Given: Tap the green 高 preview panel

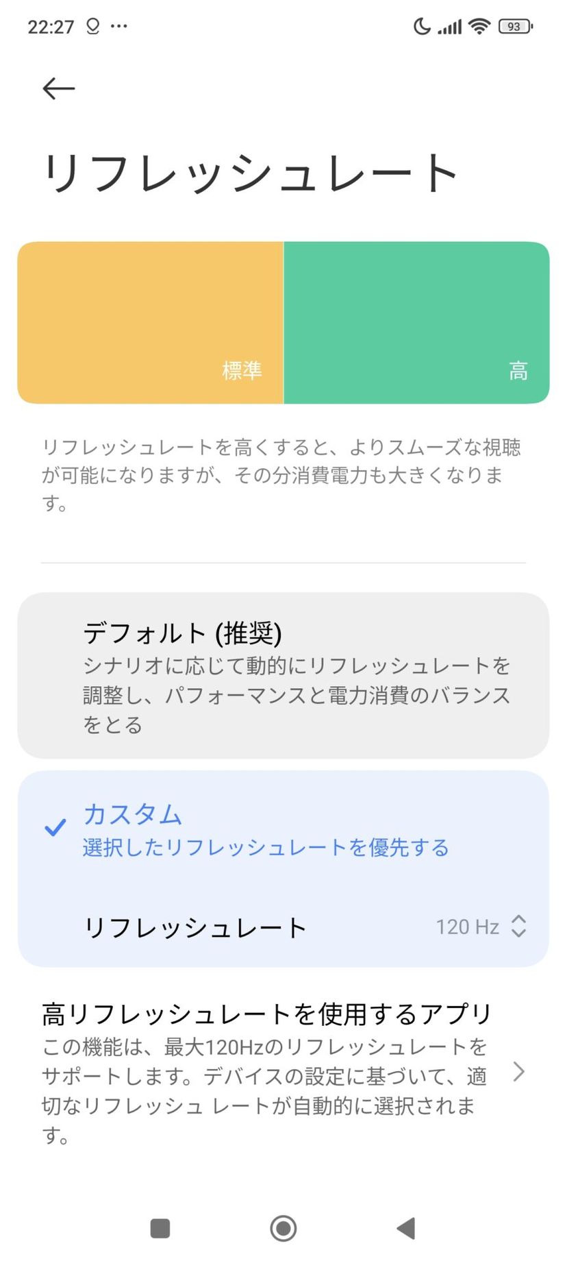Looking at the screenshot, I should point(416,322).
